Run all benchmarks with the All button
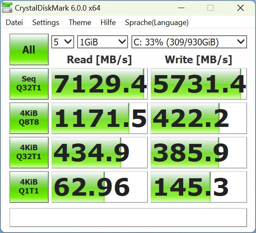 pyautogui.click(x=29, y=49)
